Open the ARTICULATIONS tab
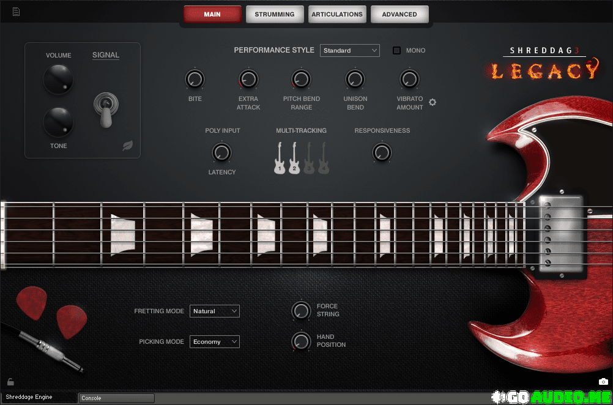The width and height of the screenshot is (613, 405). [x=337, y=14]
